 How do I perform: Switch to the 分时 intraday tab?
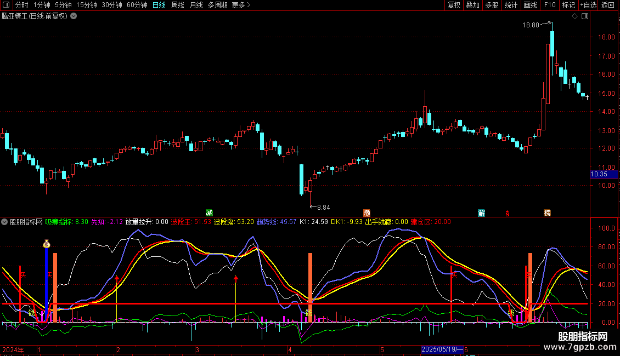(x=22, y=5)
